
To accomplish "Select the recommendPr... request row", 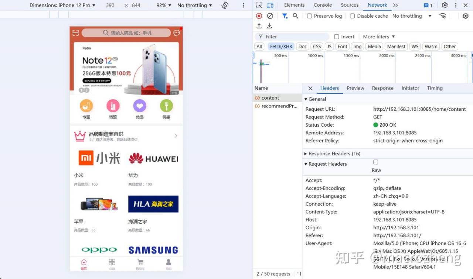I will pos(278,106).
